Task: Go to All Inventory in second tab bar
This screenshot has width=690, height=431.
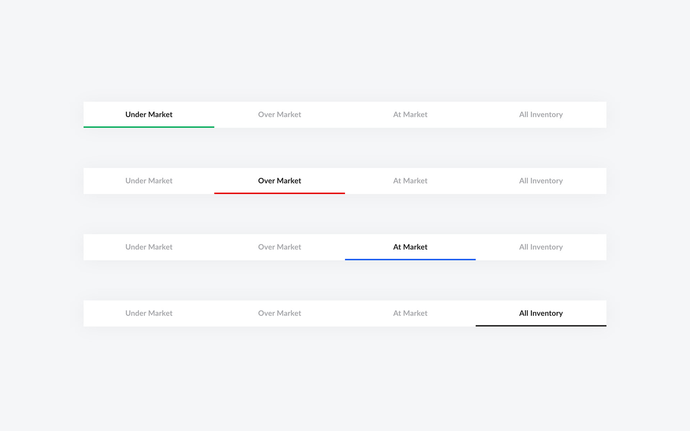Action: point(541,181)
